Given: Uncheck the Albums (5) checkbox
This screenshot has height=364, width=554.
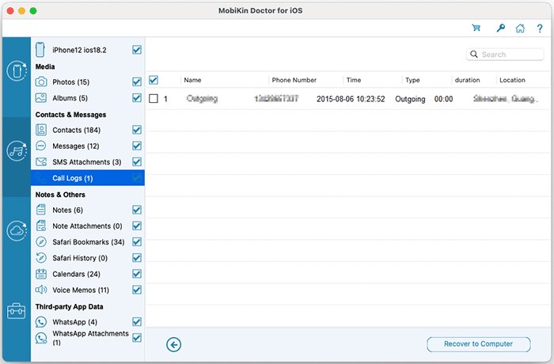Looking at the screenshot, I should tap(137, 98).
